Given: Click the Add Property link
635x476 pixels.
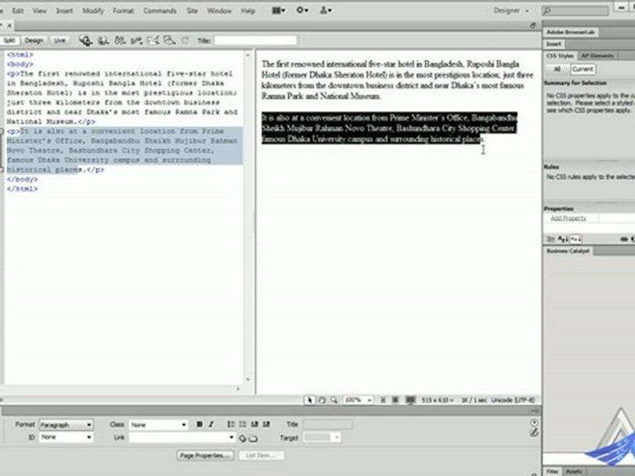Looking at the screenshot, I should tap(568, 218).
